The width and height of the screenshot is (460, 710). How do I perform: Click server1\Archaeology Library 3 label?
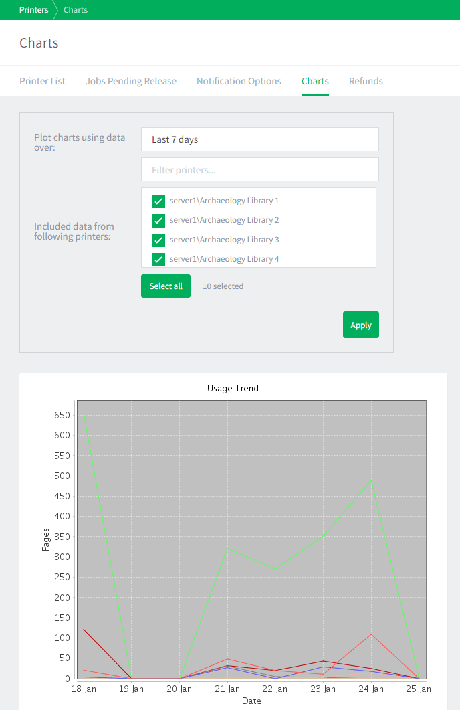coord(225,240)
